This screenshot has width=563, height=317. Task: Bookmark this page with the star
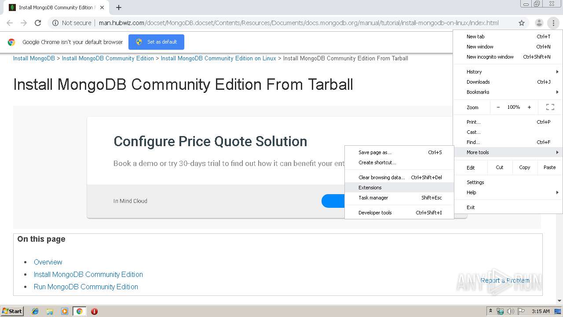522,23
